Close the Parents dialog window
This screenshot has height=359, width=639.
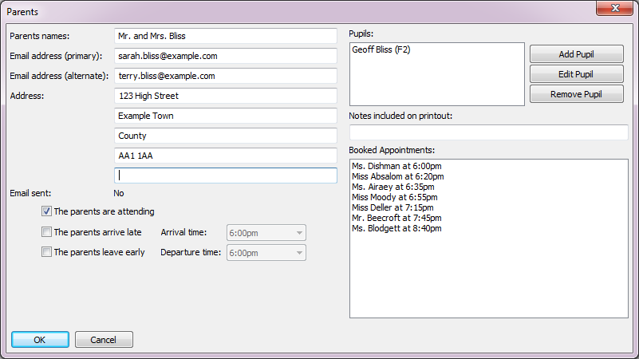click(615, 8)
